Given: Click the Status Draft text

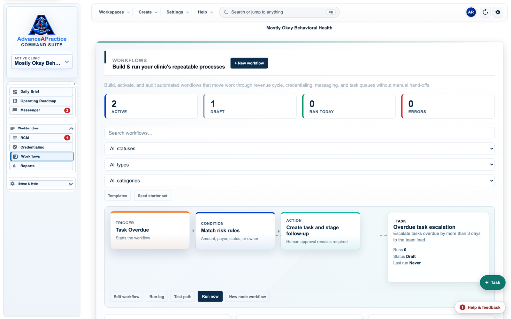Looking at the screenshot, I should (x=404, y=256).
